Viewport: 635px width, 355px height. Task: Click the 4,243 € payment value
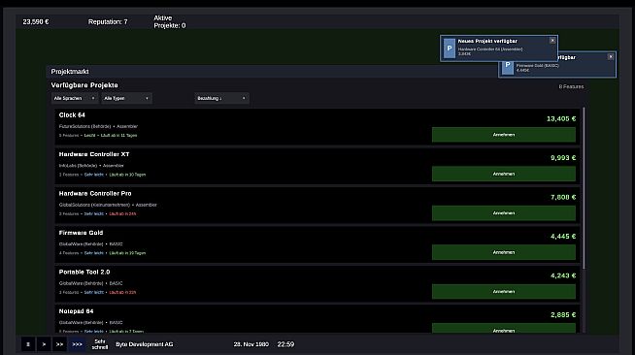click(563, 275)
